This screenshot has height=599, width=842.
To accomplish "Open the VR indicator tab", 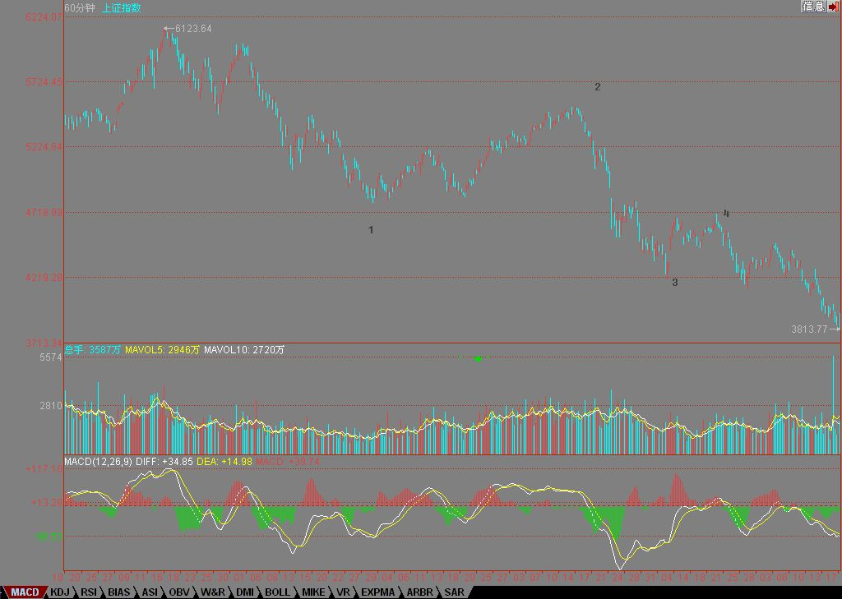I will pyautogui.click(x=343, y=592).
